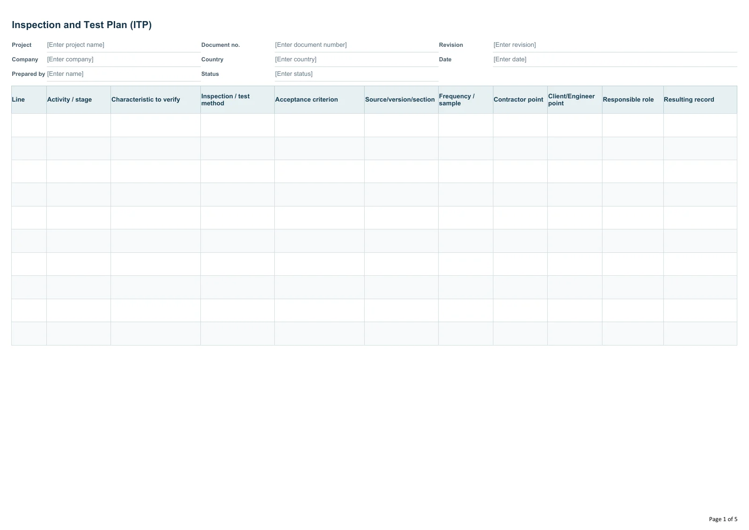Click the 'Document no.' field label

pos(220,45)
